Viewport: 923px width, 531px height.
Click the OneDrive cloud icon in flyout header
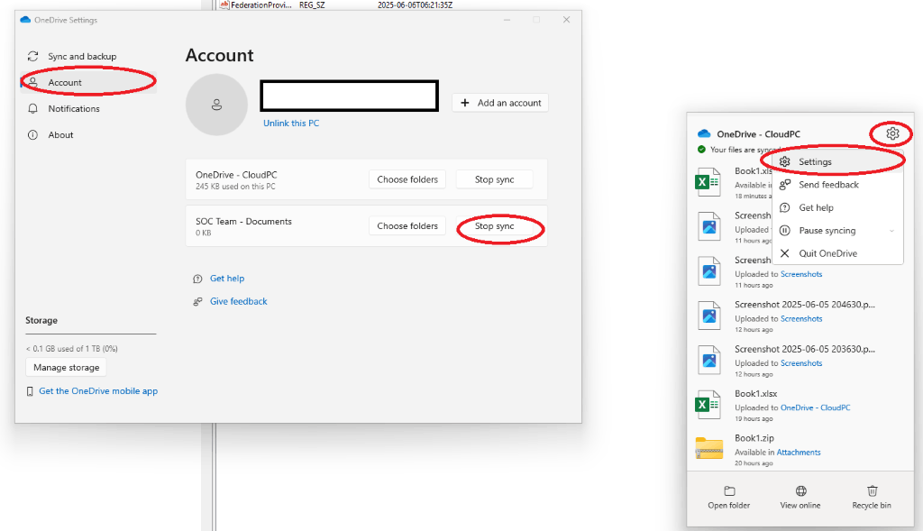pyautogui.click(x=704, y=133)
